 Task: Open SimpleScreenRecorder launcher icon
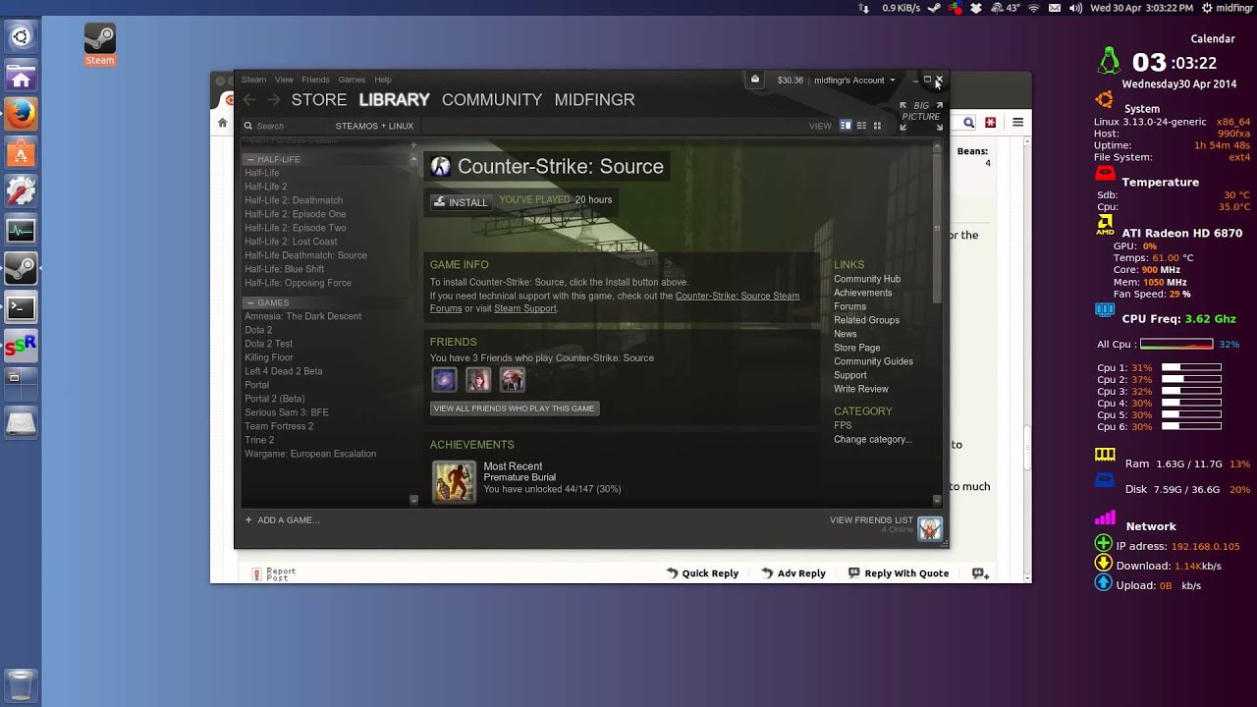pos(21,346)
